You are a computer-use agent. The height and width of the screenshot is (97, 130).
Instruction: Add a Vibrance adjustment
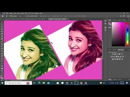coord(122,54)
